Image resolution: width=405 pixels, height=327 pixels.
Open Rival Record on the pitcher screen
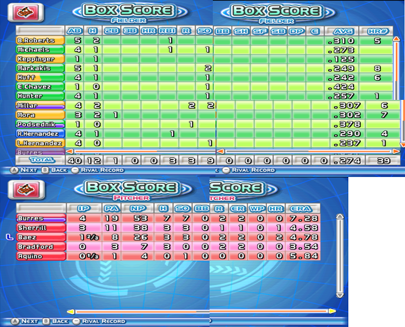point(99,321)
